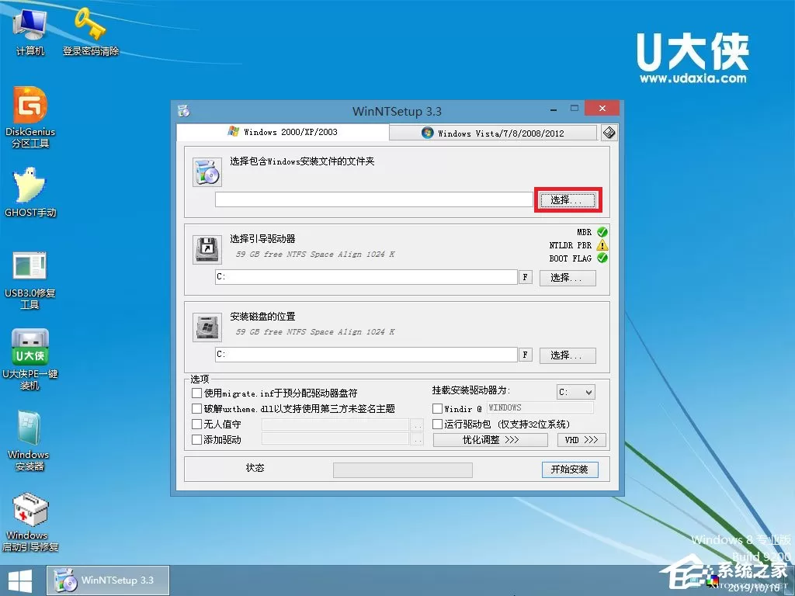Expand 挂载安装驱动器为 C: dropdown
The width and height of the screenshot is (795, 596).
click(x=575, y=392)
